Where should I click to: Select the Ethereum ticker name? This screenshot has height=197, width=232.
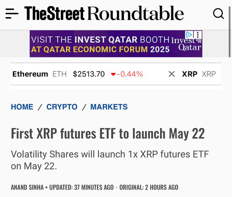tap(30, 74)
